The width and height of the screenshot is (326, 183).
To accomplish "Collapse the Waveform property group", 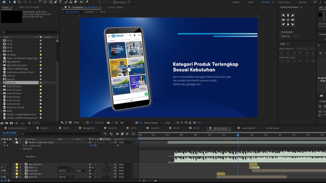I will click(21, 149).
